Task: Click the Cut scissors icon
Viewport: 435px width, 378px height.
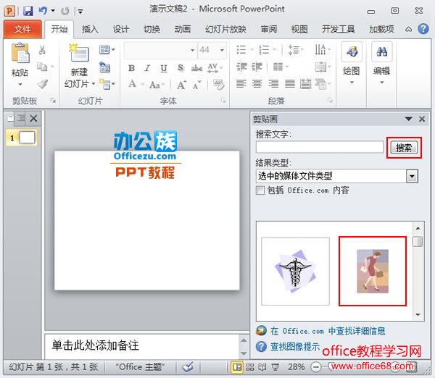Action: 42,50
